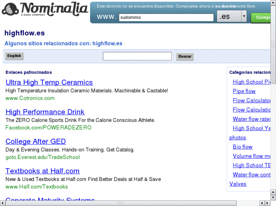Visit goto.Everest.edu/TradeSchool link
The image size is (276, 206).
[x=43, y=157]
